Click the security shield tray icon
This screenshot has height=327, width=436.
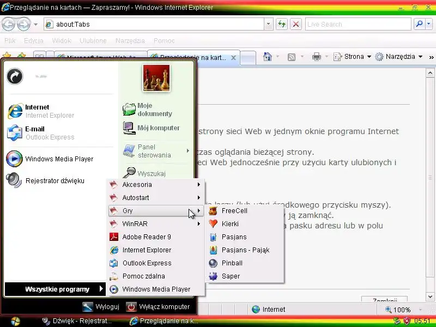coord(406,321)
